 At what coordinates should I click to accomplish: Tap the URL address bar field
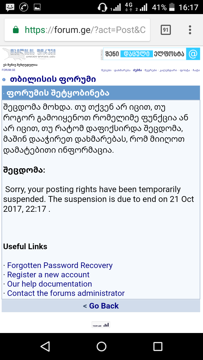(x=85, y=30)
